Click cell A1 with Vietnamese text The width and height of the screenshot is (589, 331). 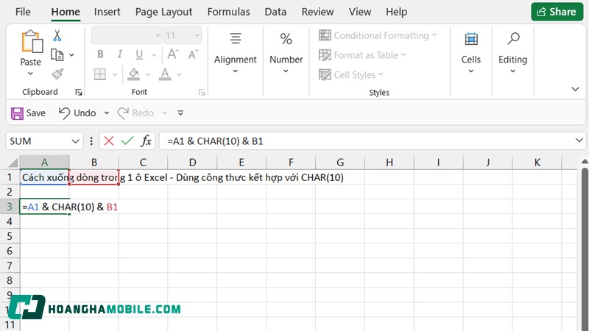[45, 177]
